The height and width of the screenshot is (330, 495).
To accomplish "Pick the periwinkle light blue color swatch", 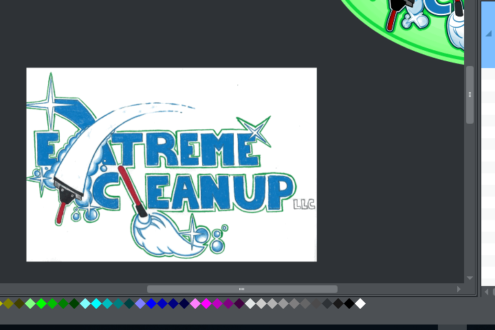I will tap(140, 304).
